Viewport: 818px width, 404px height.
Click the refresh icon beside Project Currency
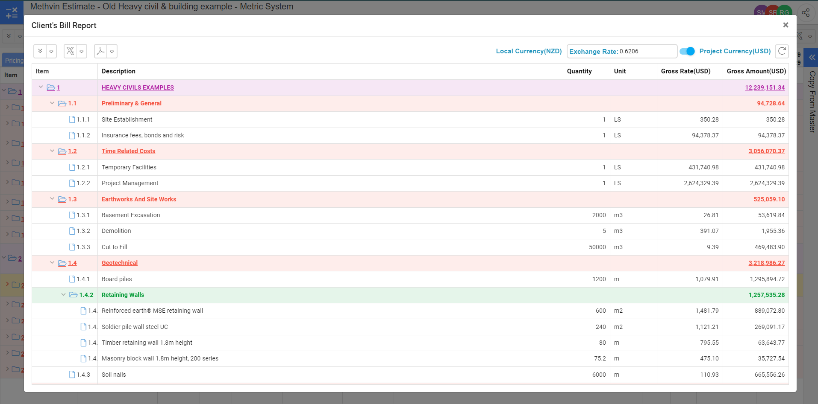(782, 51)
